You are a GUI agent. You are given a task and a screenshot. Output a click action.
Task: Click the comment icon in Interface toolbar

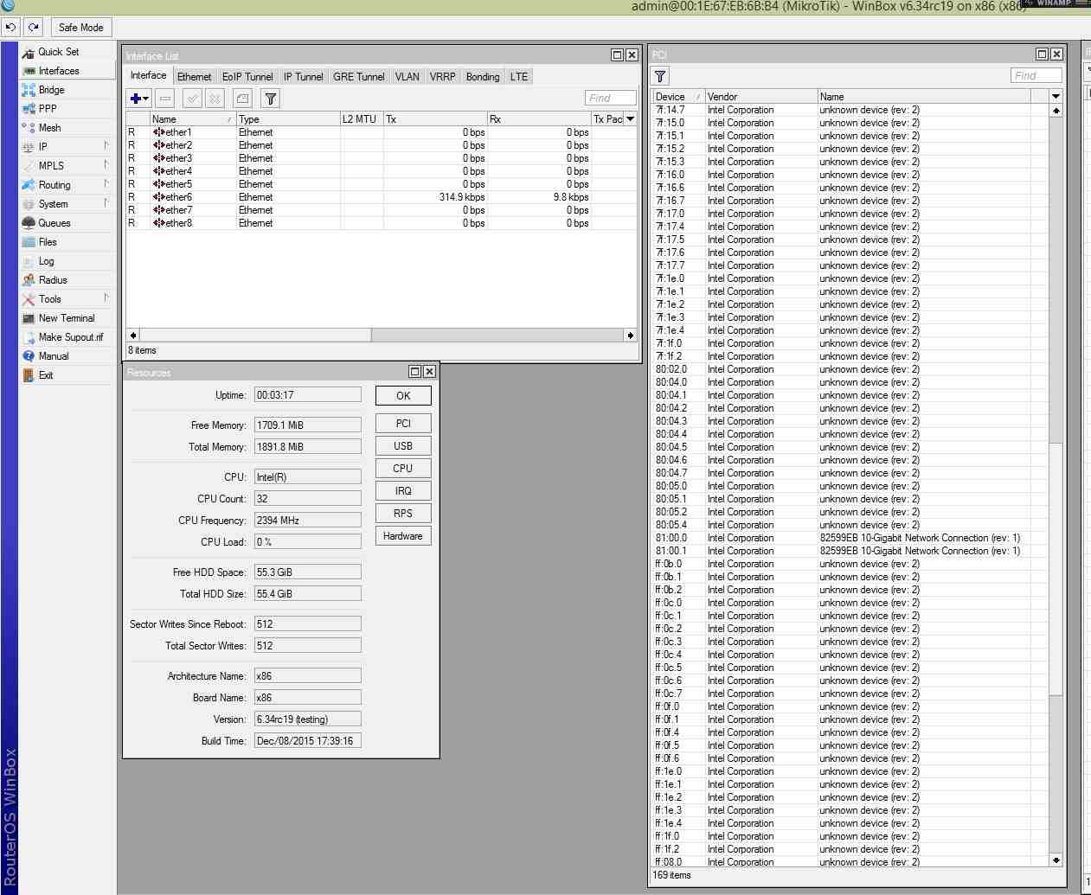point(242,99)
